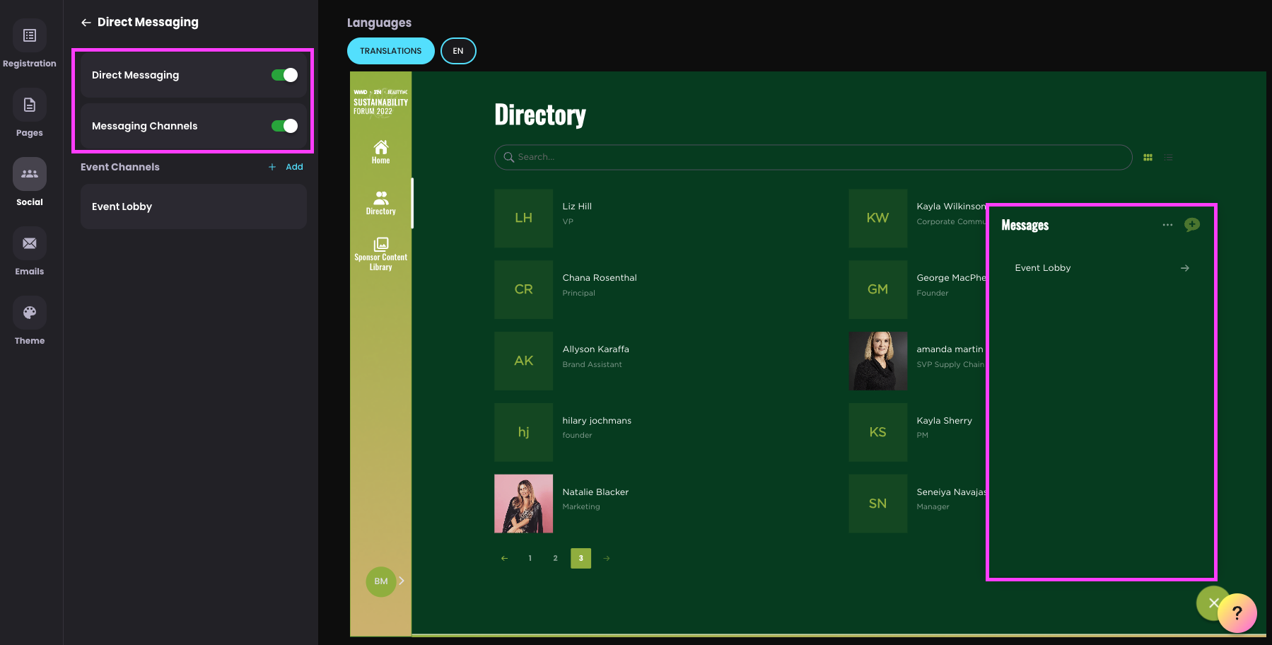Click the directory Search field
Image resolution: width=1272 pixels, height=645 pixels.
(x=813, y=157)
